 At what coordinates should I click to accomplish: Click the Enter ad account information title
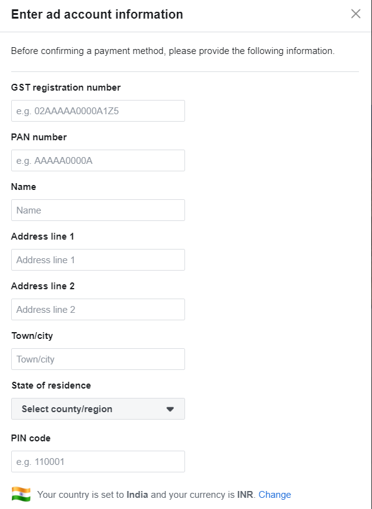[x=96, y=14]
